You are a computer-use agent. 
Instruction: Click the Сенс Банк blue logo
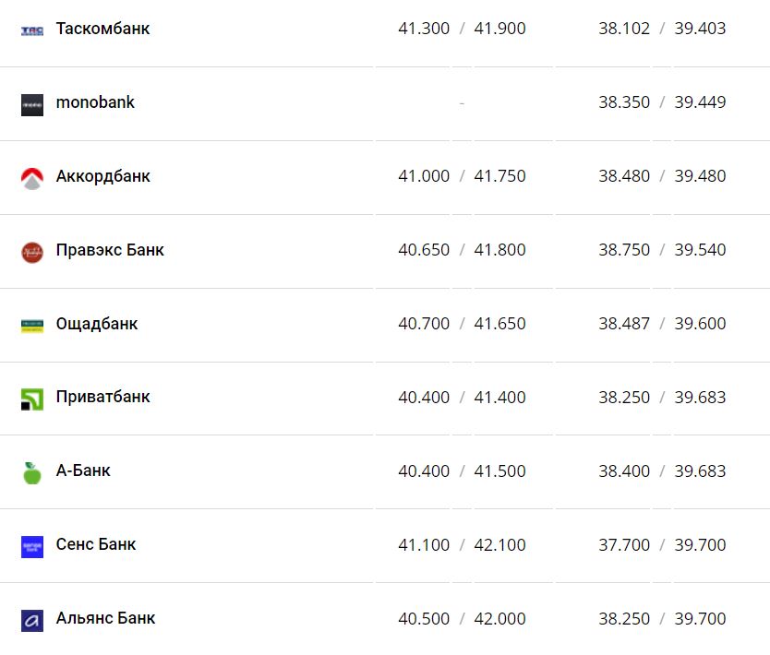tap(32, 546)
